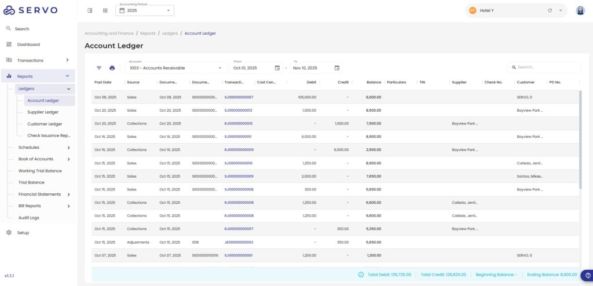
Task: Click the print ledger icon
Action: pos(112,68)
